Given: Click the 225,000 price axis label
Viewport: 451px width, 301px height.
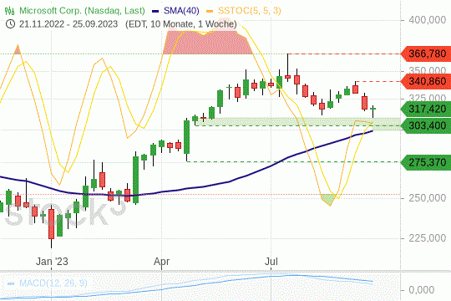Looking at the screenshot, I should (428, 238).
